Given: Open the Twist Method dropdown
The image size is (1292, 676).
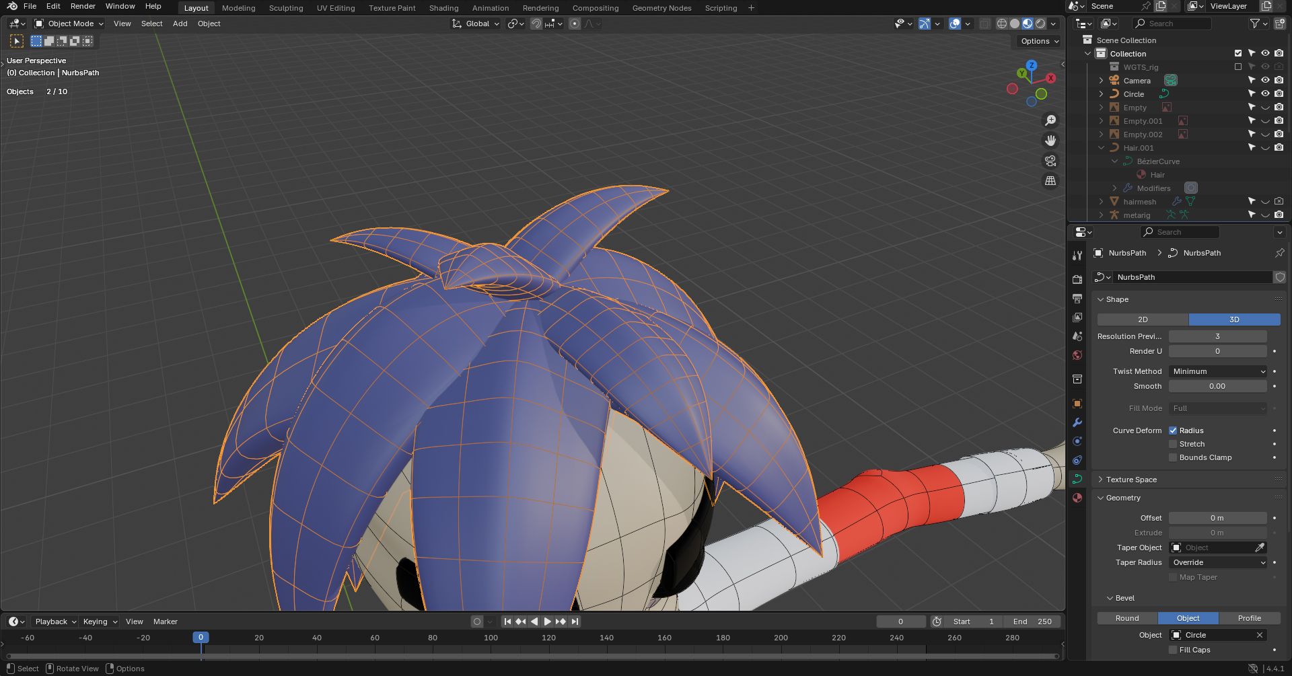Looking at the screenshot, I should click(1218, 371).
